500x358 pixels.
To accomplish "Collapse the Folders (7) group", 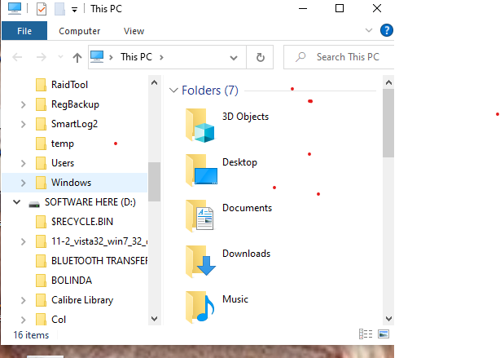I will 173,91.
